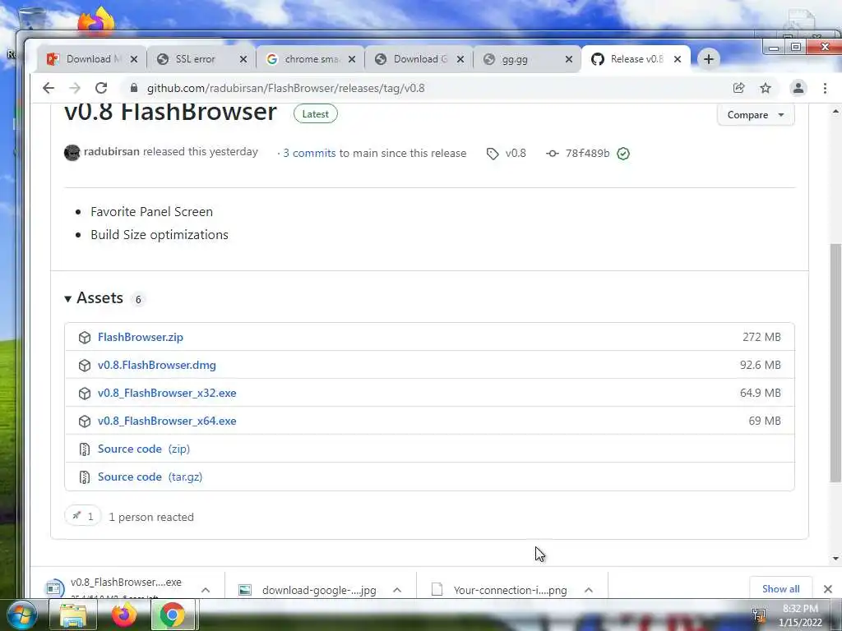Viewport: 842px width, 631px height.
Task: Open options arrow for download-google jpg download
Action: (397, 590)
